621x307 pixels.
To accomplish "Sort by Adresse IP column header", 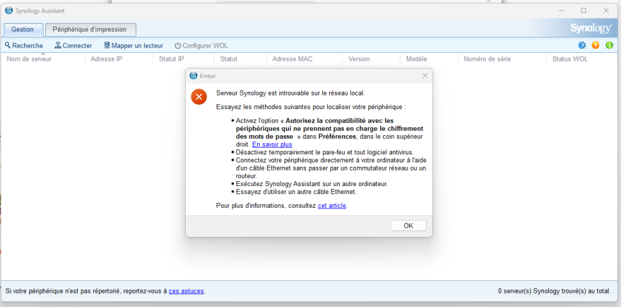I will coord(119,59).
